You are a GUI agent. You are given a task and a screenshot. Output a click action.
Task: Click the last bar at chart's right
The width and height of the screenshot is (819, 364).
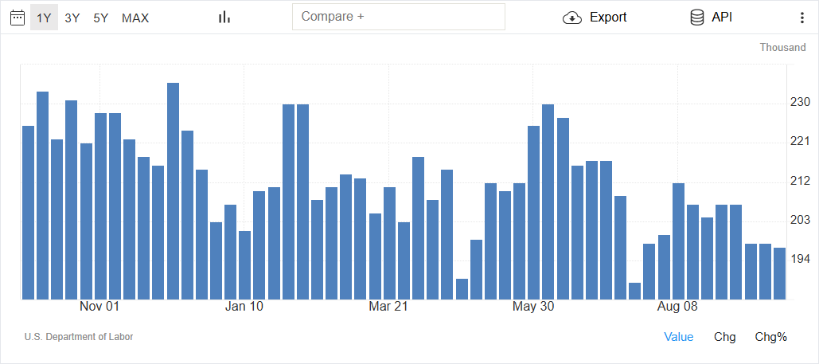[x=779, y=273]
